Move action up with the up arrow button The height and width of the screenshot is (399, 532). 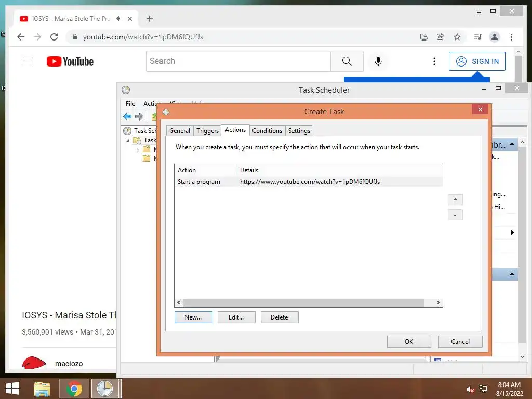[x=455, y=199]
